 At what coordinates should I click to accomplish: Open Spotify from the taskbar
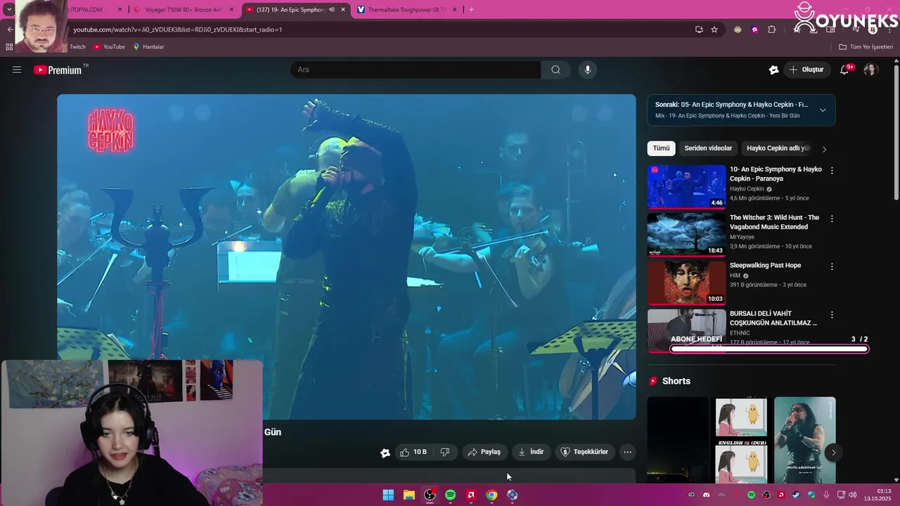click(x=450, y=495)
